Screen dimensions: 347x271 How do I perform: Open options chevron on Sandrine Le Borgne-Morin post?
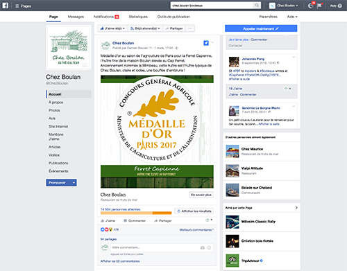pyautogui.click(x=294, y=106)
